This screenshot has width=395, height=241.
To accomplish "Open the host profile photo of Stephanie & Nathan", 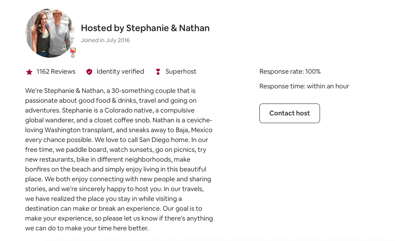I will click(x=50, y=33).
